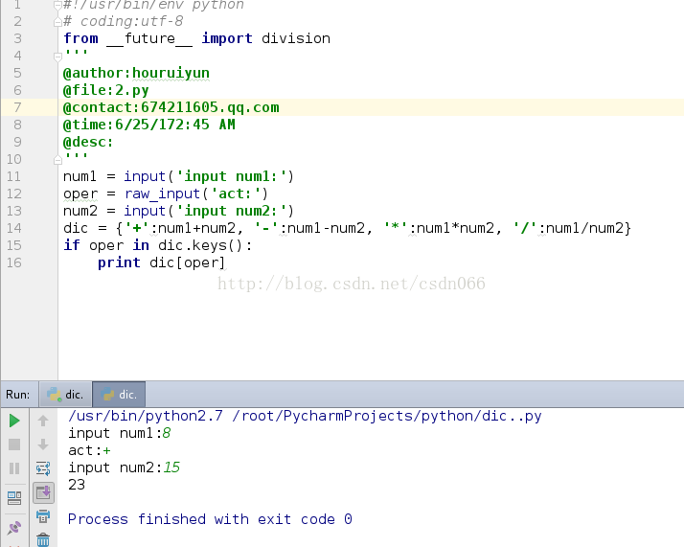The image size is (684, 547).
Task: Click the console output '23'
Action: tap(77, 485)
